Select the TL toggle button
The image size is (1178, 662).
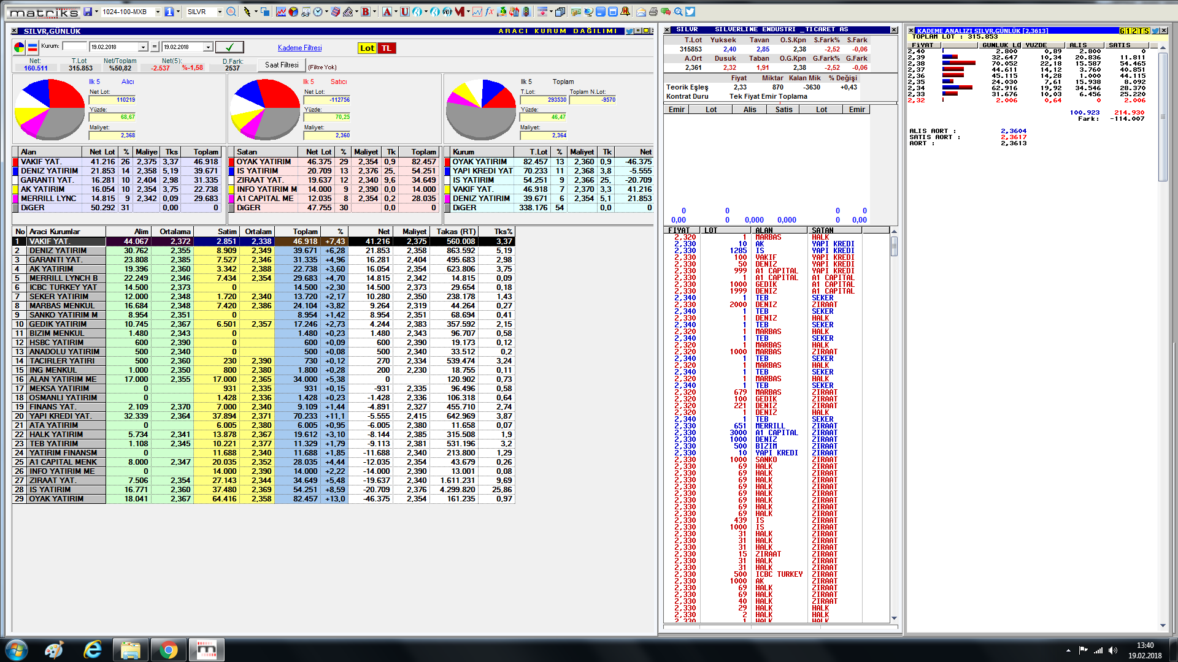(x=387, y=48)
